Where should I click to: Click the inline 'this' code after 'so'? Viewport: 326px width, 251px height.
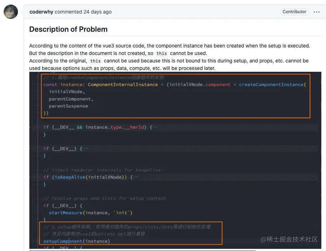tap(161, 53)
